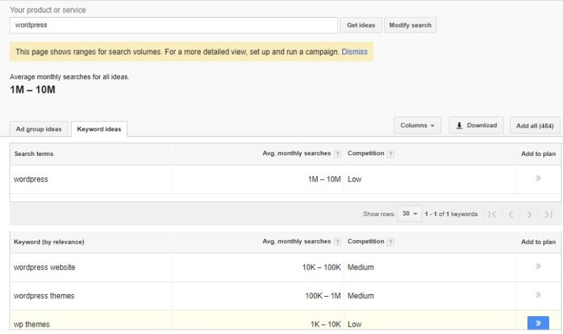Add wordpress search term to plan

pyautogui.click(x=538, y=178)
